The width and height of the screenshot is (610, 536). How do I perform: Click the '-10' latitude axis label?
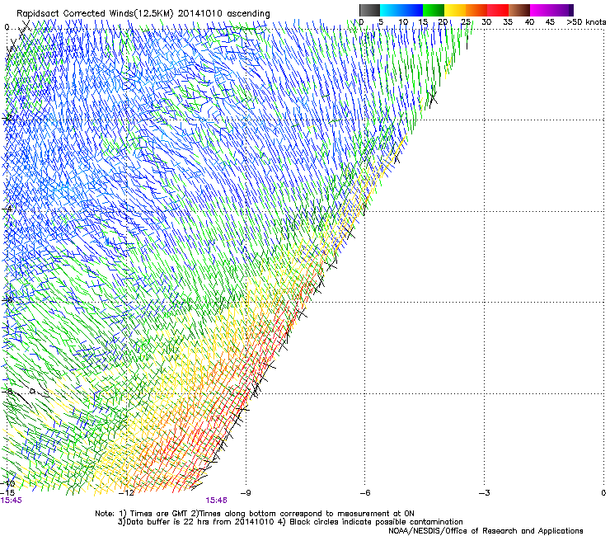coord(7,484)
